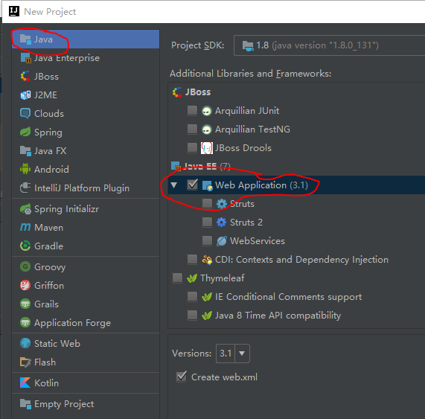Pick the J2ME project icon
Screen dimensions: 425x419
(x=25, y=95)
